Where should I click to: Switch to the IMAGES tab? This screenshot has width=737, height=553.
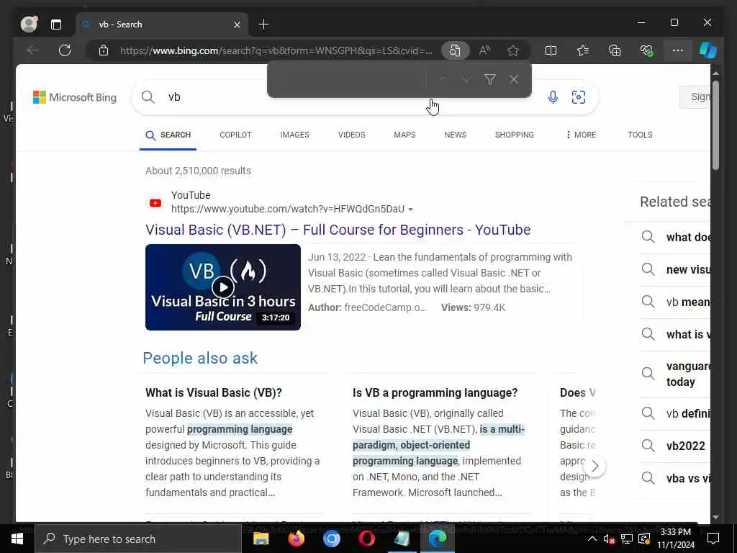(x=294, y=135)
